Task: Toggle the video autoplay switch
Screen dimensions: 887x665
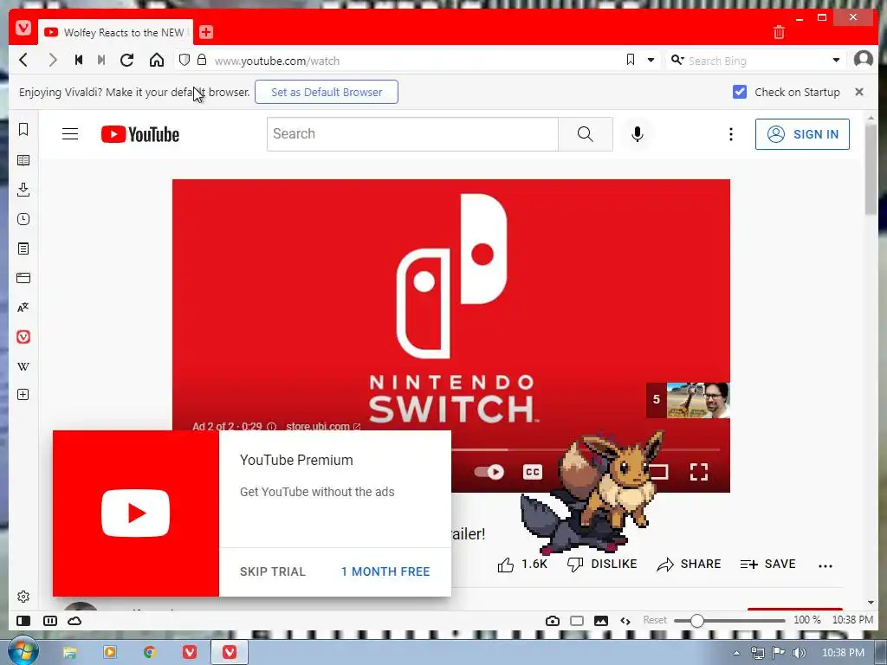Action: point(489,472)
